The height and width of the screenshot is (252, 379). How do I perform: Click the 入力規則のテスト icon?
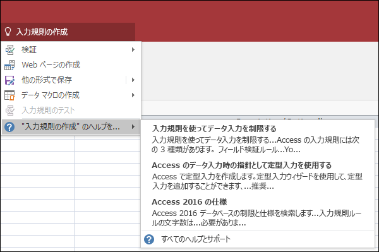pos(9,111)
